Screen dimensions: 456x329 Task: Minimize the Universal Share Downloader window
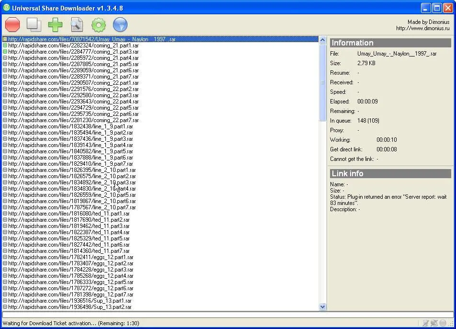pos(426,8)
